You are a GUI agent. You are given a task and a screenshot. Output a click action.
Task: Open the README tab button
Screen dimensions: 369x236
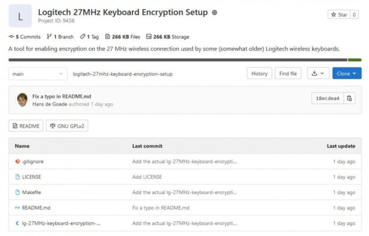26,126
